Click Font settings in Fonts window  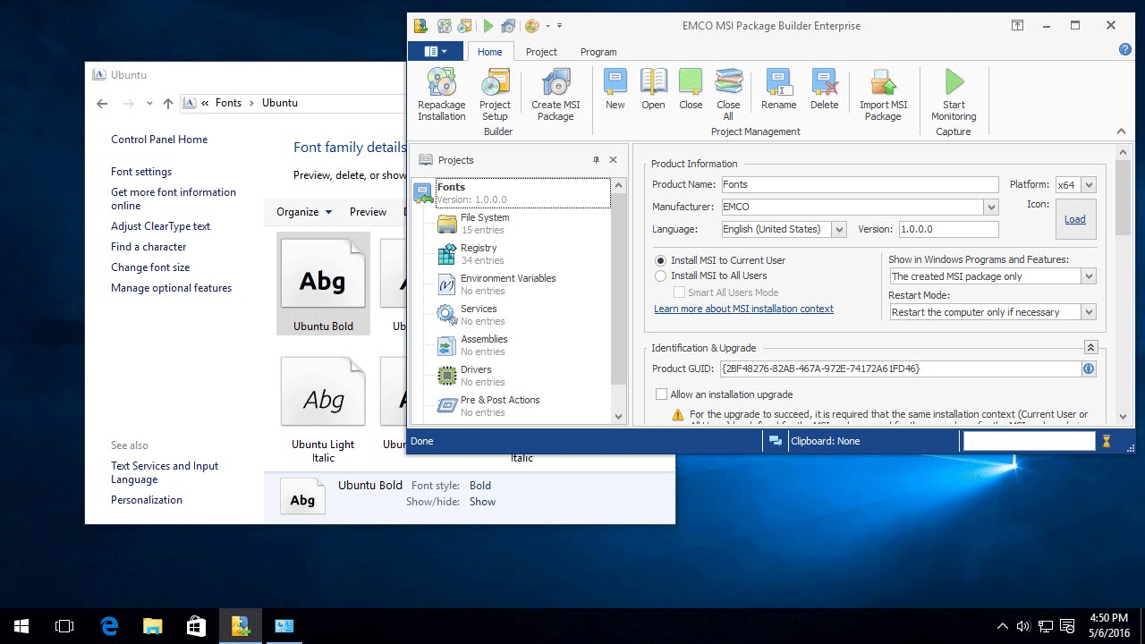141,172
